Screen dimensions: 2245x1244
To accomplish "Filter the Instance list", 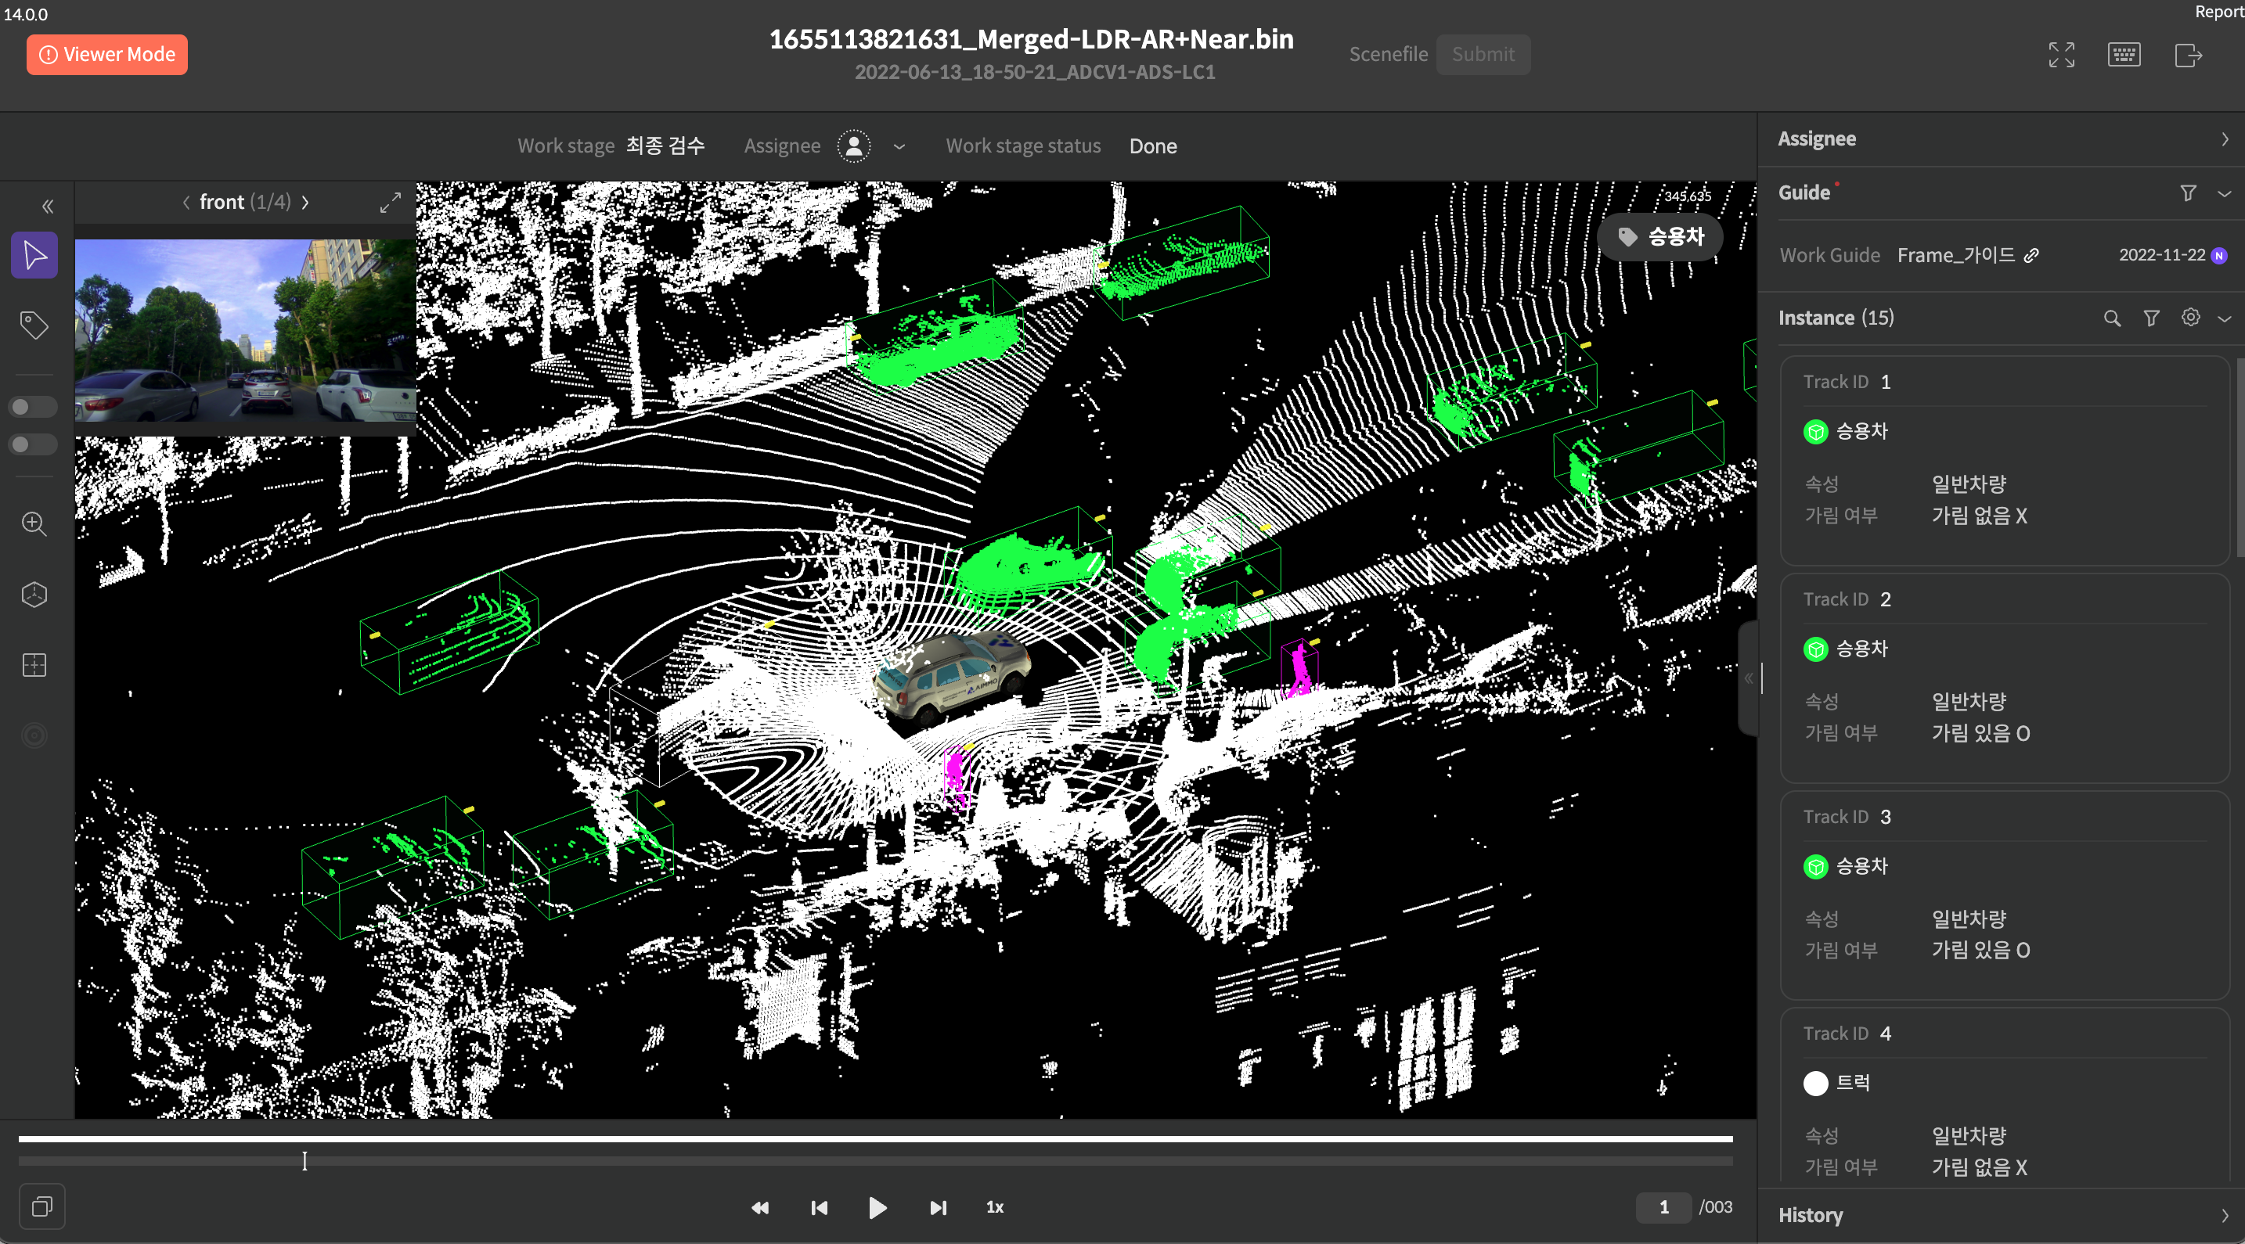I will 2151,318.
